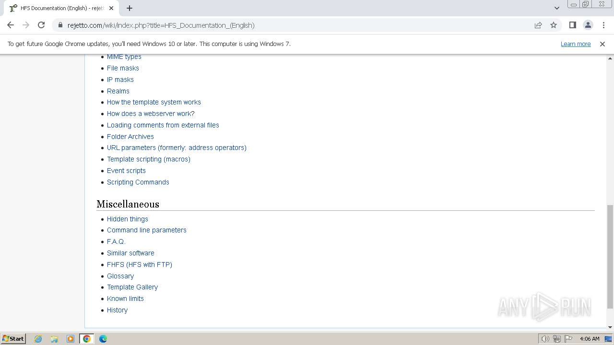614x345 pixels.
Task: Click the Miscellaneous heading
Action: [128, 204]
